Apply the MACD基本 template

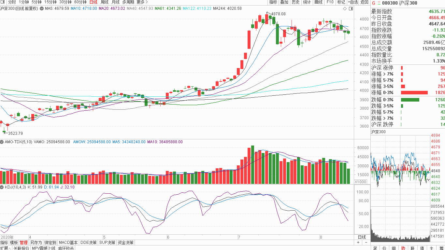coord(68,243)
